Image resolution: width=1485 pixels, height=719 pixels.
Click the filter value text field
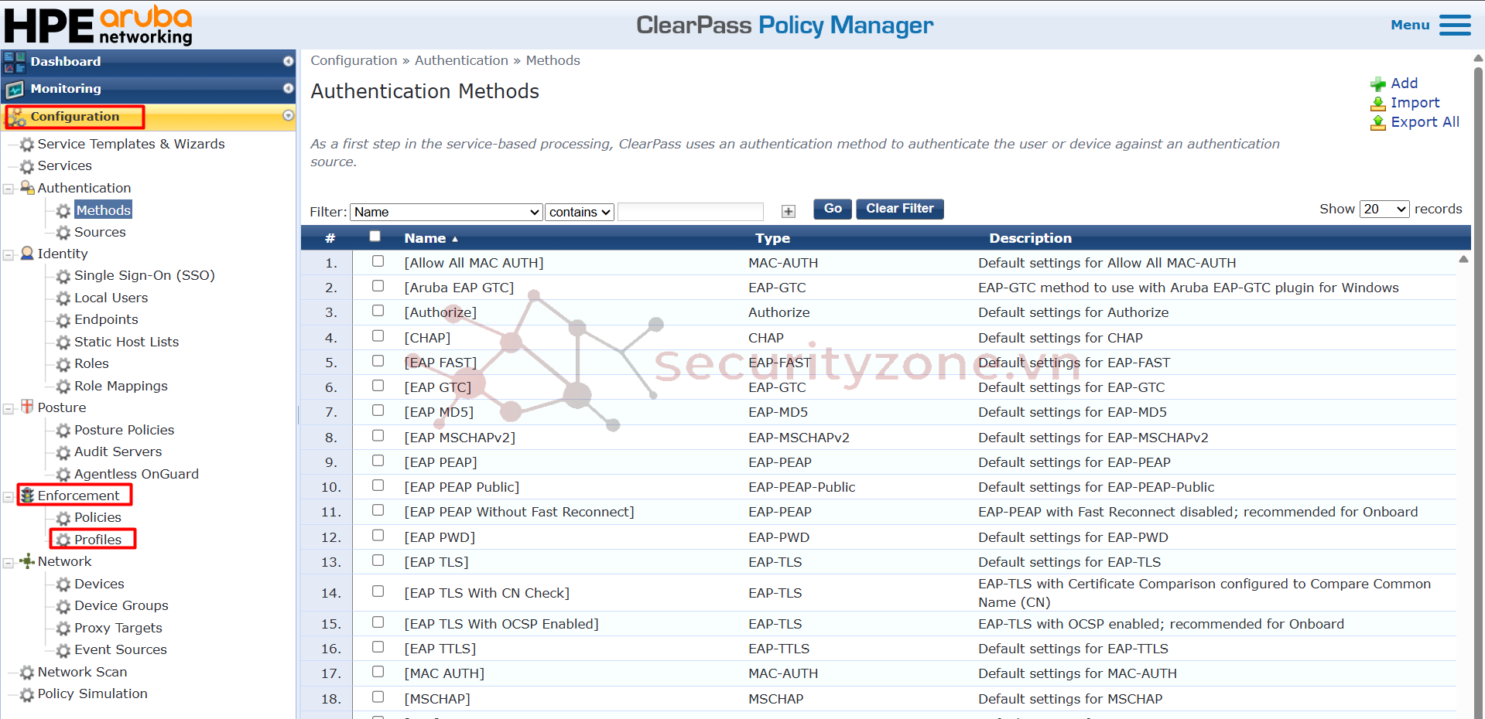click(x=691, y=212)
